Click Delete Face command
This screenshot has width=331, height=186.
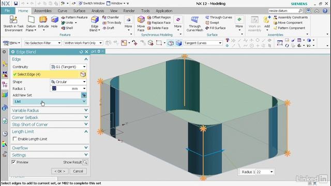[x=158, y=28]
